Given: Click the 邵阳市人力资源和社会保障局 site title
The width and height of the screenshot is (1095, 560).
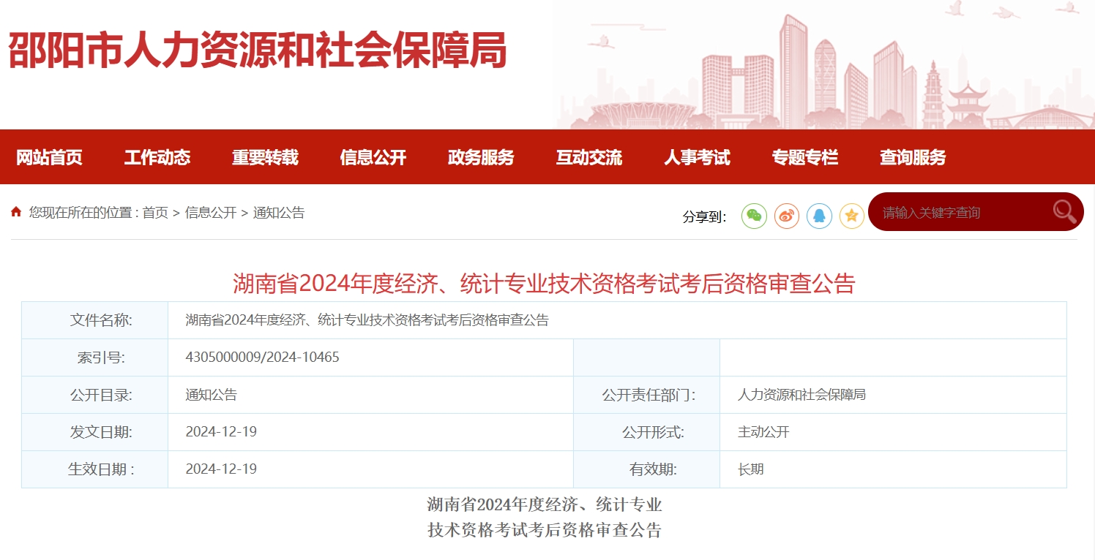Looking at the screenshot, I should pos(258,51).
